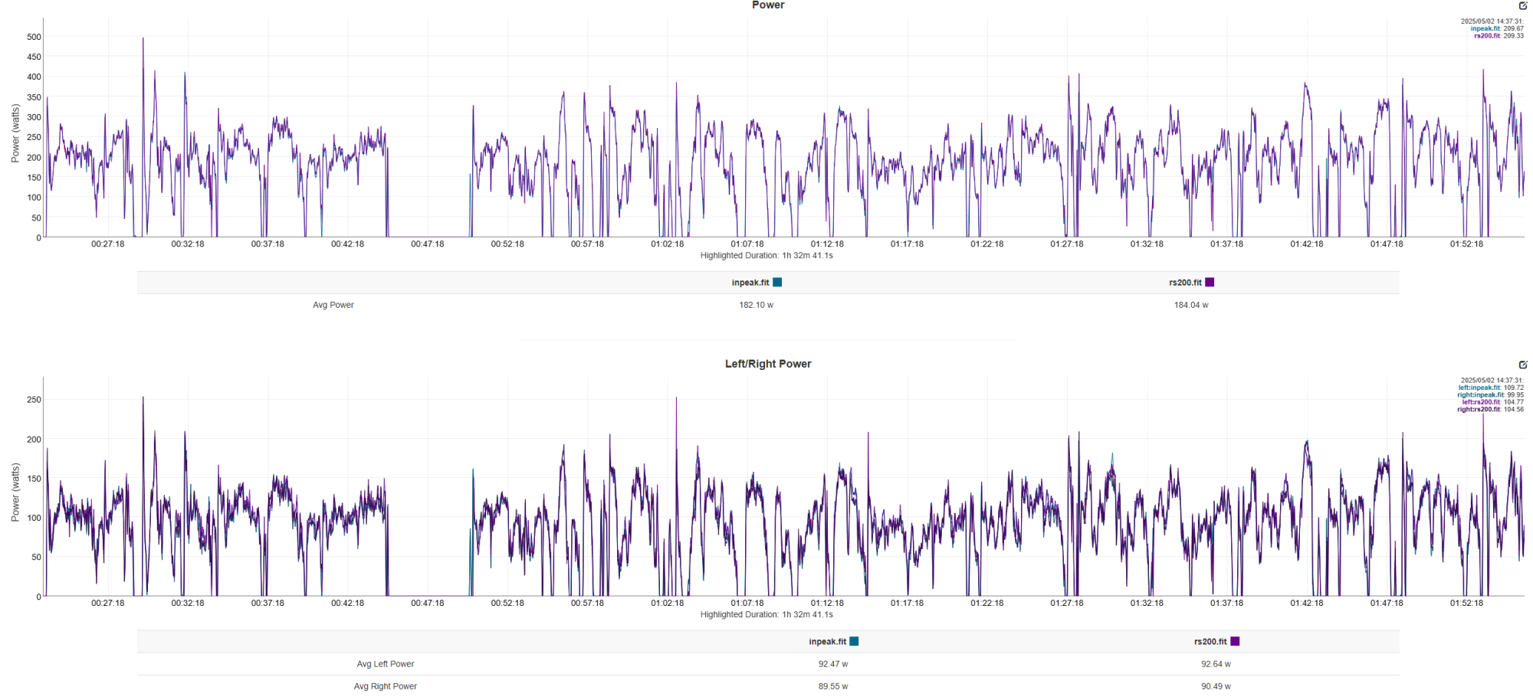Image resolution: width=1533 pixels, height=697 pixels.
Task: Click teal inpeak.fit swatch in Left/Right Power table
Action: pos(854,642)
